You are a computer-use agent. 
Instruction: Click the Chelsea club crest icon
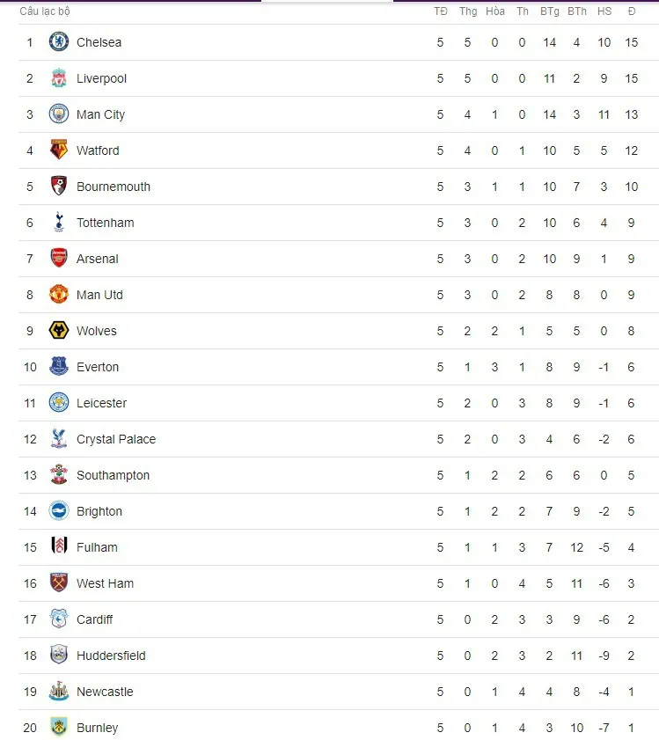coord(59,42)
